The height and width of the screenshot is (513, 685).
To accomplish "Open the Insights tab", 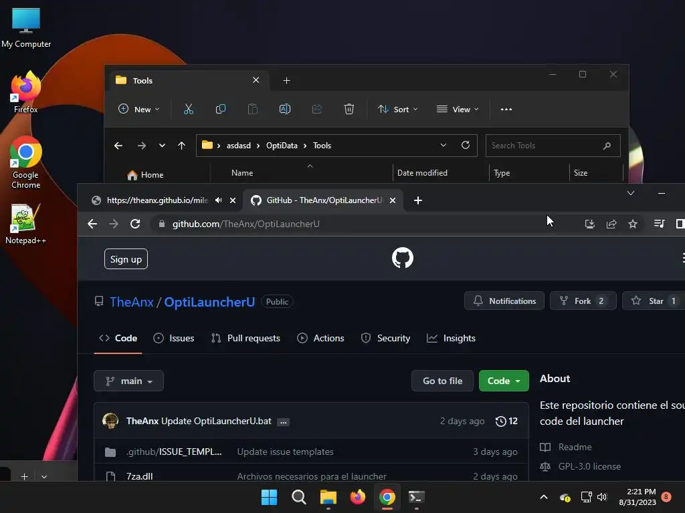I will click(x=451, y=338).
